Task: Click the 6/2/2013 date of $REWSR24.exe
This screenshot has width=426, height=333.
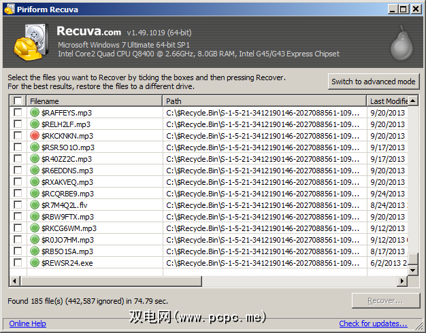Action: 386,263
